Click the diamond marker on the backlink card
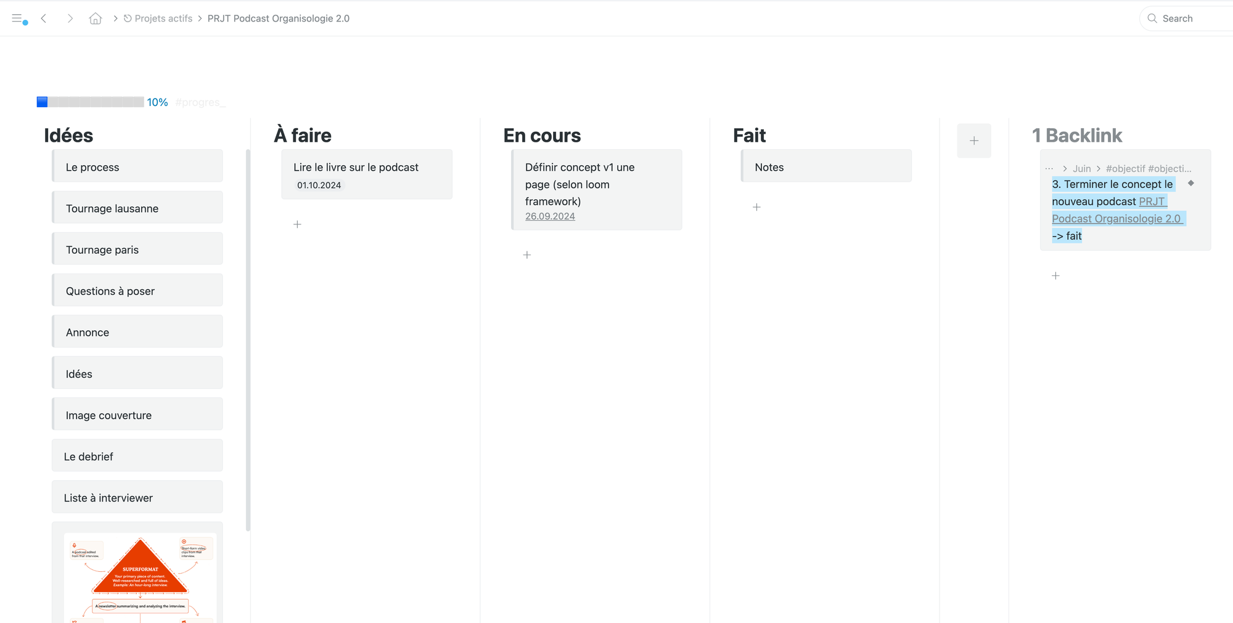Viewport: 1233px width, 623px height. coord(1190,183)
